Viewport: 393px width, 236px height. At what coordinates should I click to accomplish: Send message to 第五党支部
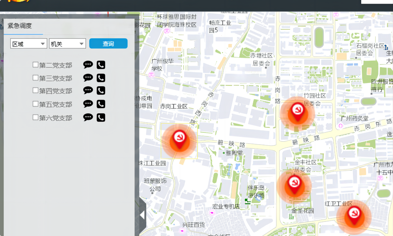pyautogui.click(x=88, y=104)
